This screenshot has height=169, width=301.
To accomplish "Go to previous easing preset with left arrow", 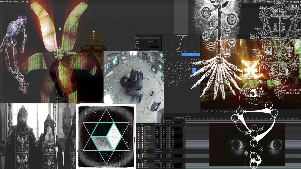I will pyautogui.click(x=165, y=55).
